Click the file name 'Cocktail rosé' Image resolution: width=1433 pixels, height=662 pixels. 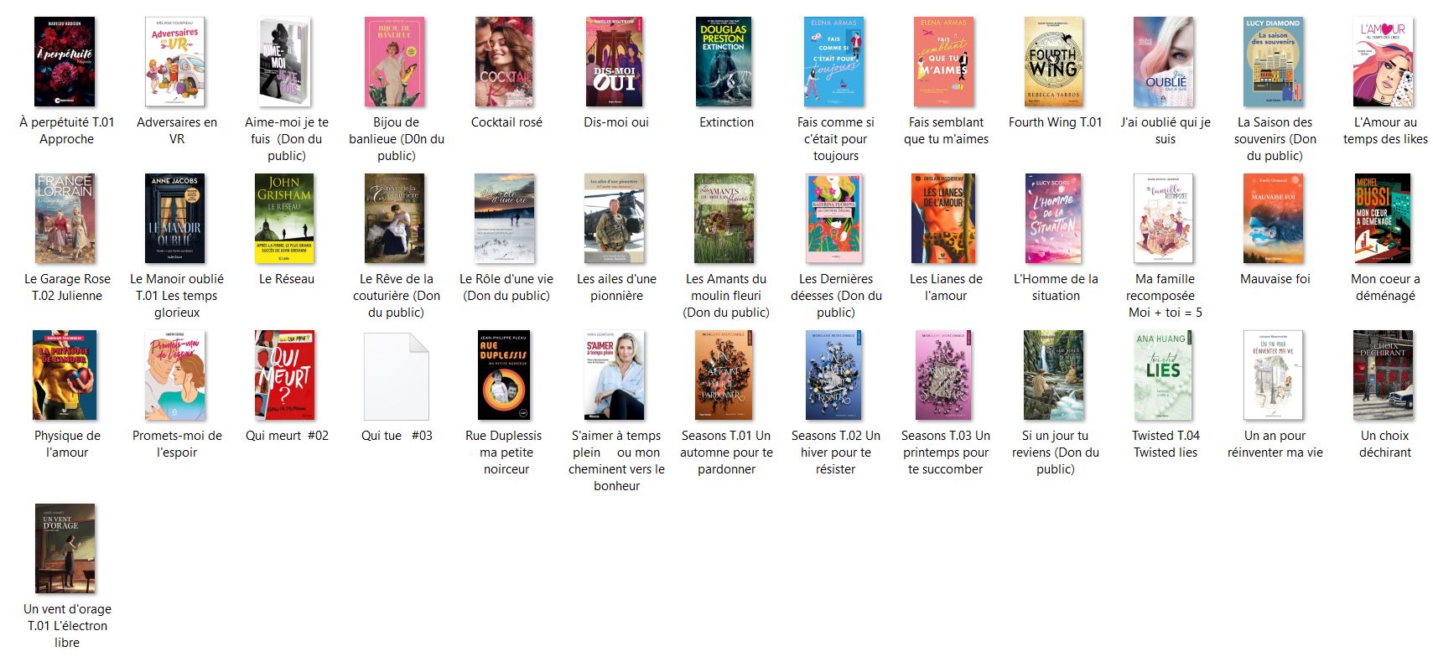[506, 122]
